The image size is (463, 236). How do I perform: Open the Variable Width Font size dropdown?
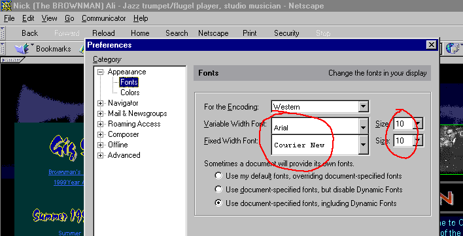pyautogui.click(x=419, y=124)
